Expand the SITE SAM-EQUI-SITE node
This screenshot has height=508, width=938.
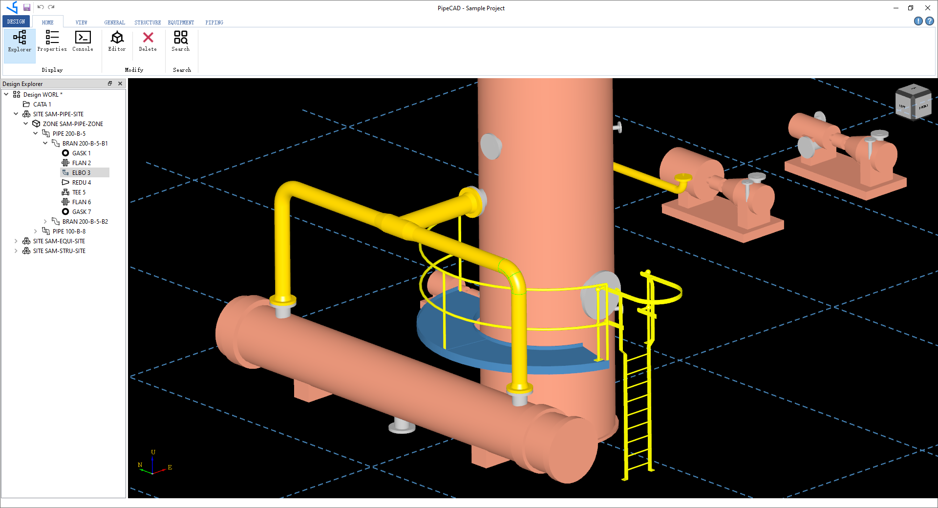(16, 241)
